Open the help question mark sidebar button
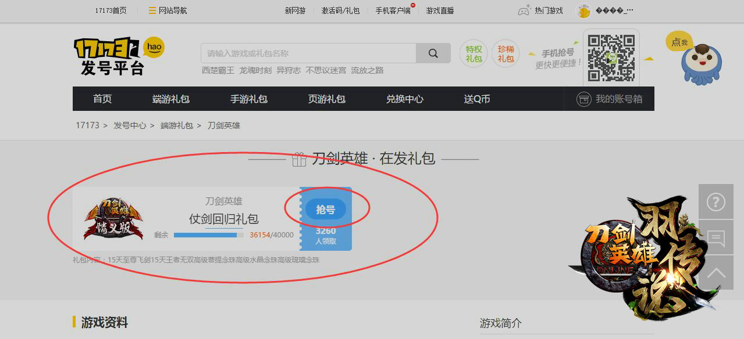Screen dimensions: 744x339 point(715,202)
